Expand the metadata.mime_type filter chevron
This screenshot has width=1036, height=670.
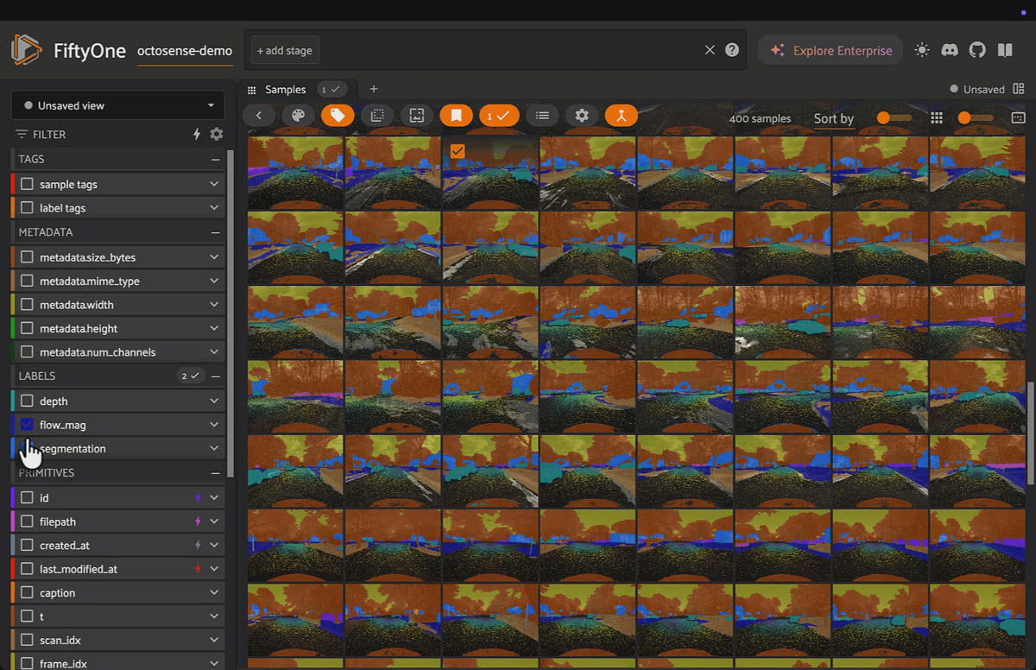[x=214, y=281]
